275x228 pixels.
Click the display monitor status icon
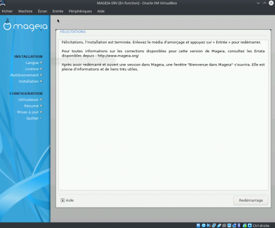229,225
